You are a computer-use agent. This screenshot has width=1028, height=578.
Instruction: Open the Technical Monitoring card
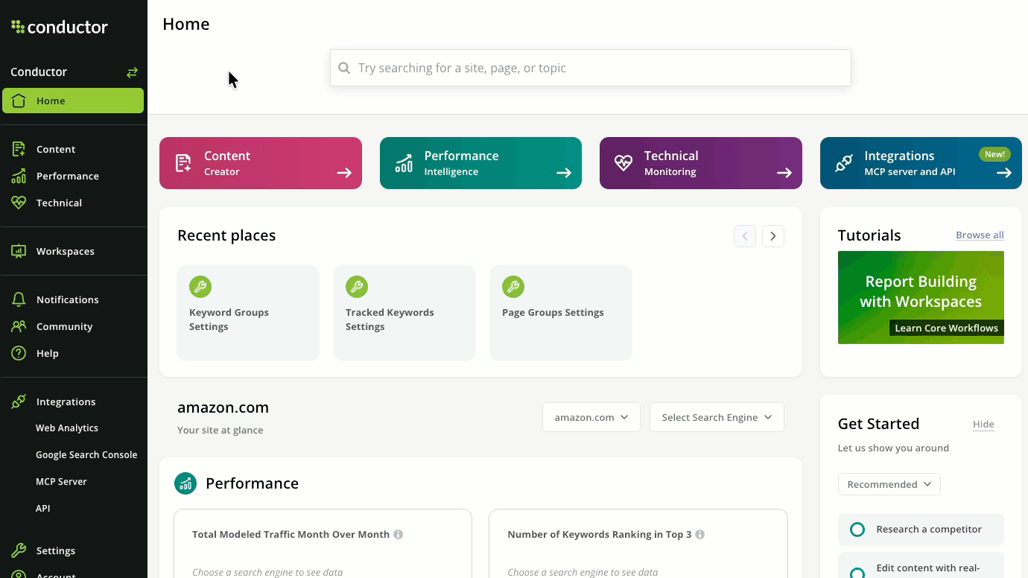pos(701,163)
